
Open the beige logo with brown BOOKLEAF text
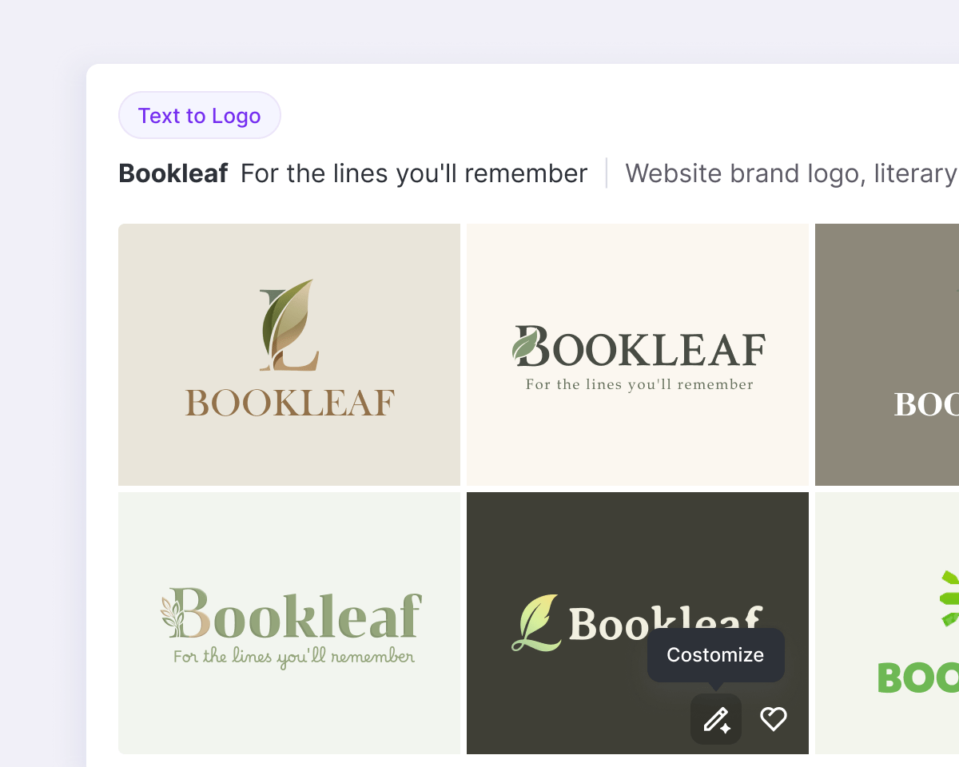point(289,447)
